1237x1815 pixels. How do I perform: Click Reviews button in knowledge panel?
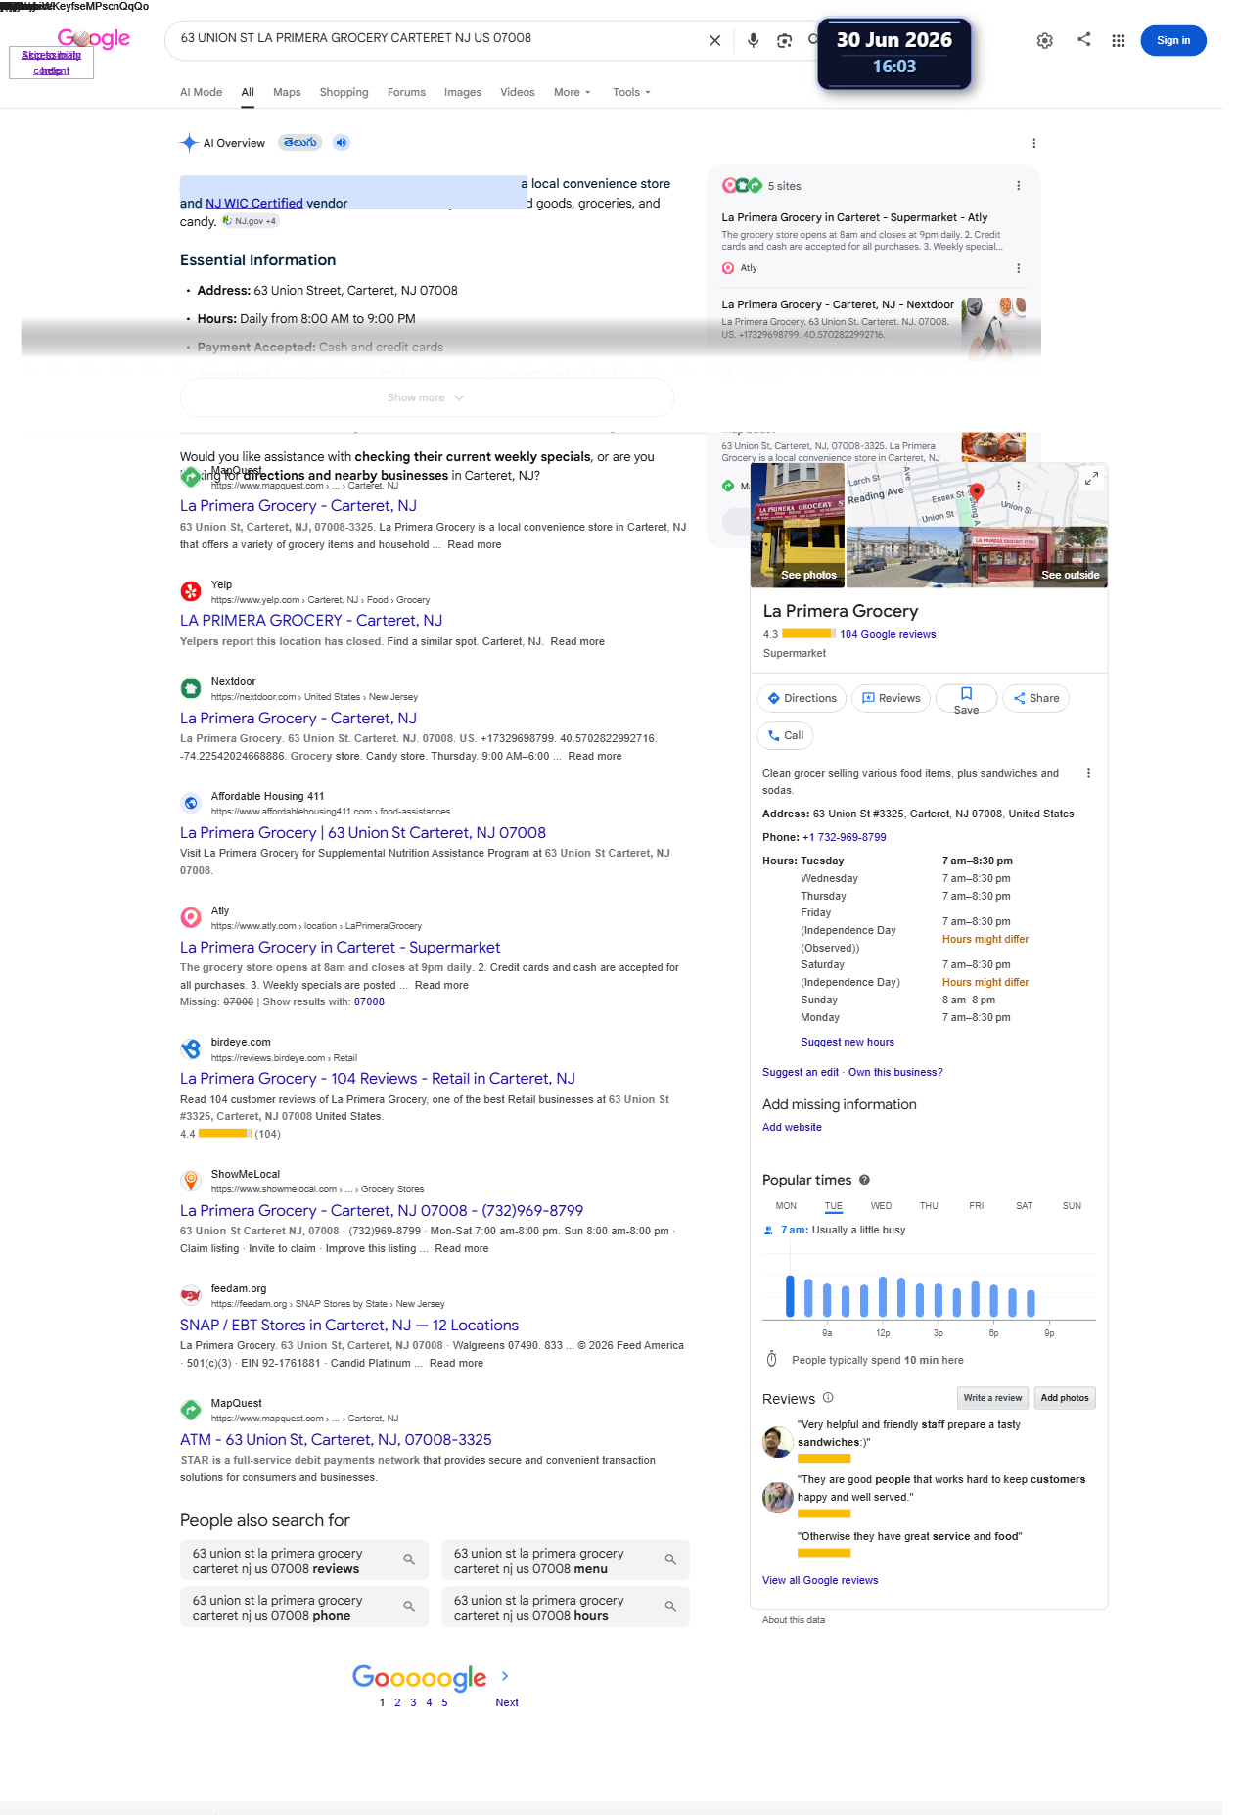(x=891, y=698)
